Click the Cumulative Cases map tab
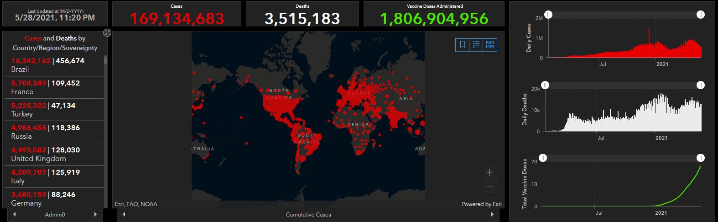Viewport: 718px width, 222px height. (x=308, y=214)
